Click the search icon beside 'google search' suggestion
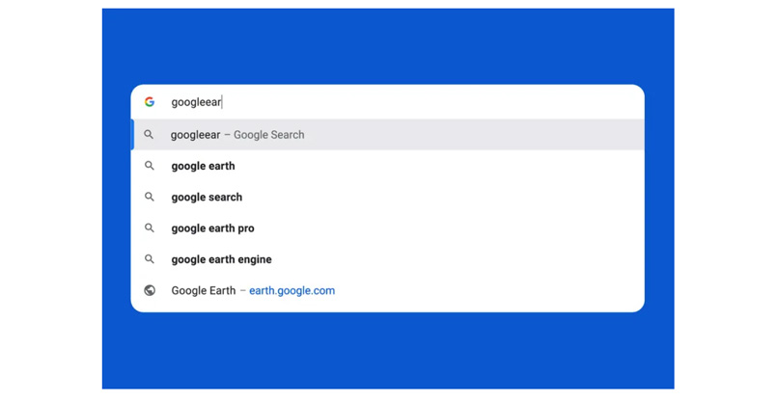 (x=150, y=197)
